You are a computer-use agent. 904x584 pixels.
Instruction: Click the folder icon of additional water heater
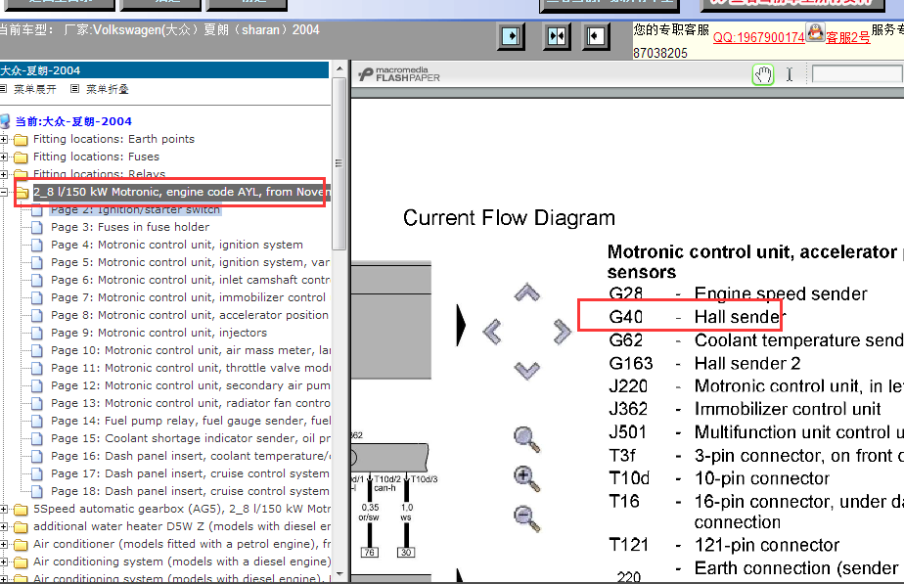coord(21,527)
